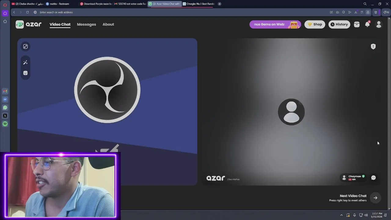This screenshot has width=391, height=220.
Task: Open the Video Chat tab
Action: [60, 24]
